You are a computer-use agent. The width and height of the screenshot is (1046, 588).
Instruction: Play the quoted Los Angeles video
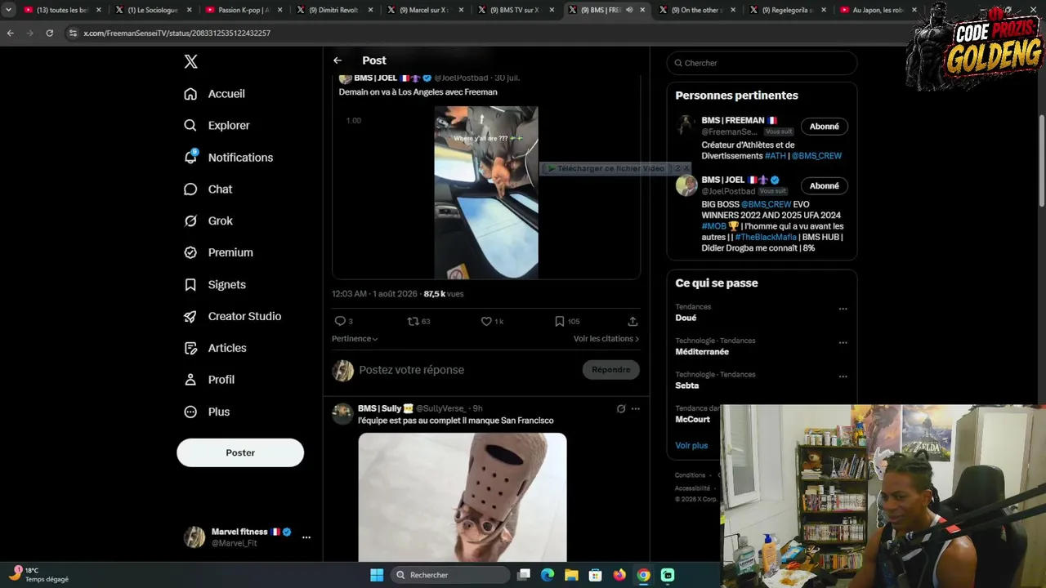[x=486, y=193]
